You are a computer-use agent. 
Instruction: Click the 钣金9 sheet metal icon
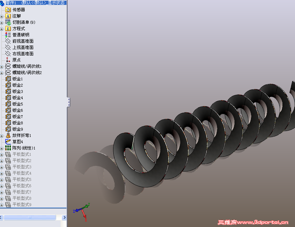click(x=8, y=129)
